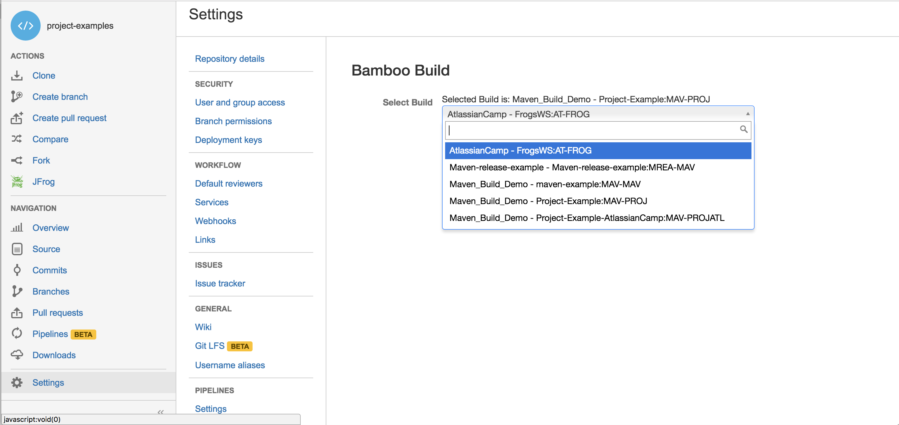Open Settings in left navigation
The height and width of the screenshot is (425, 899).
48,383
